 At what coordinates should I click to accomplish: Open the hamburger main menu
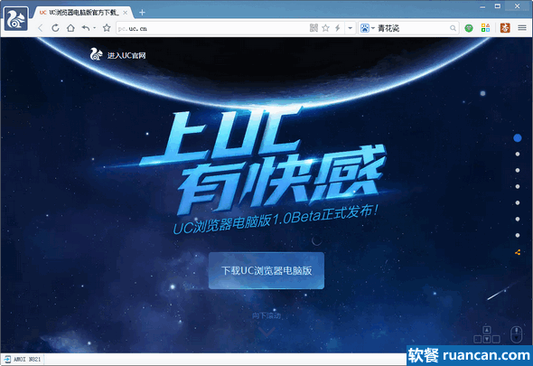pyautogui.click(x=522, y=28)
